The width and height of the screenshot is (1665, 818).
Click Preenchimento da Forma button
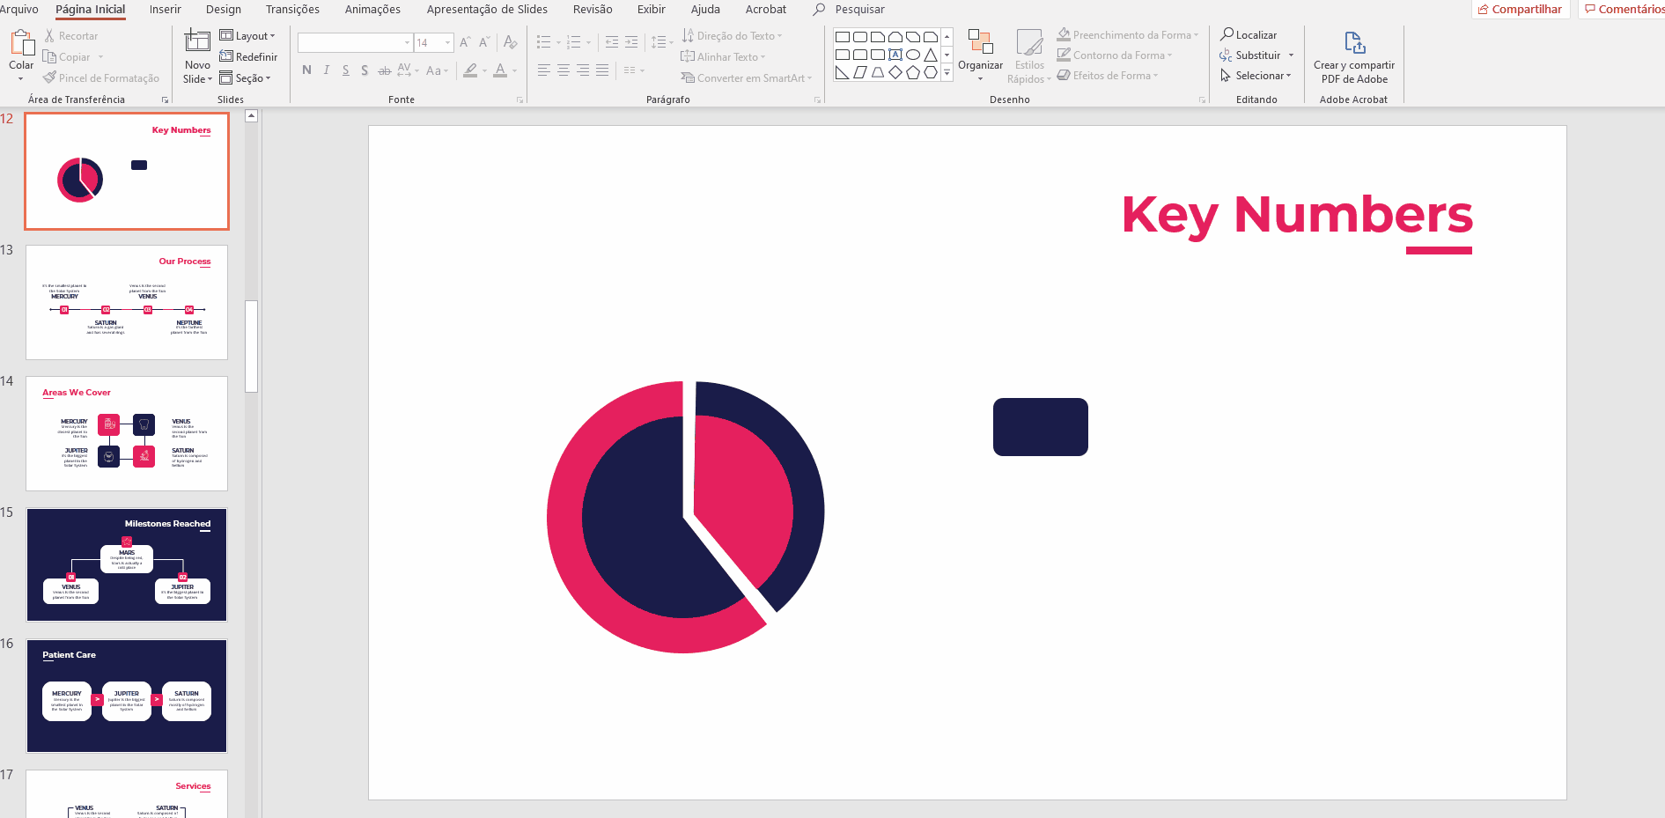tap(1128, 35)
